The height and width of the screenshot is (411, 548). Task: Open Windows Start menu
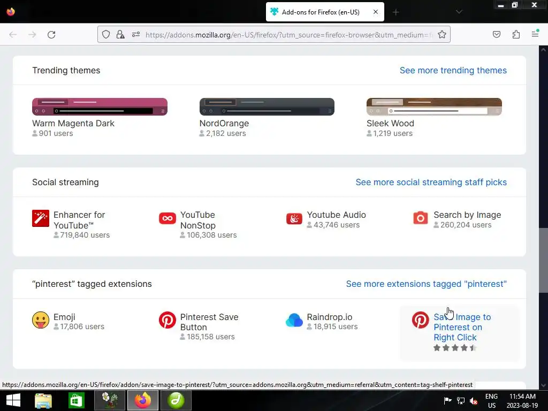[x=13, y=400]
